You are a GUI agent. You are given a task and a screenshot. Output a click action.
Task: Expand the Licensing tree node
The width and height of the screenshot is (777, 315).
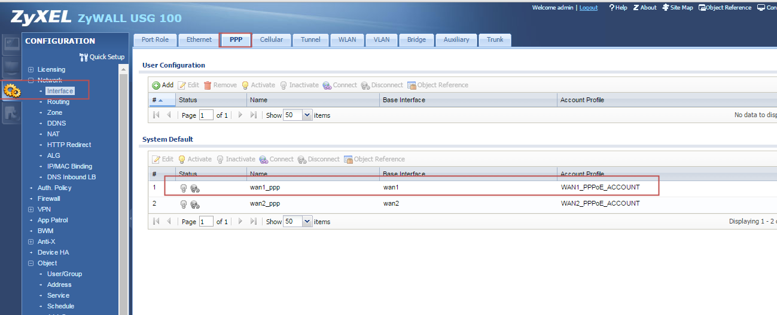[31, 70]
